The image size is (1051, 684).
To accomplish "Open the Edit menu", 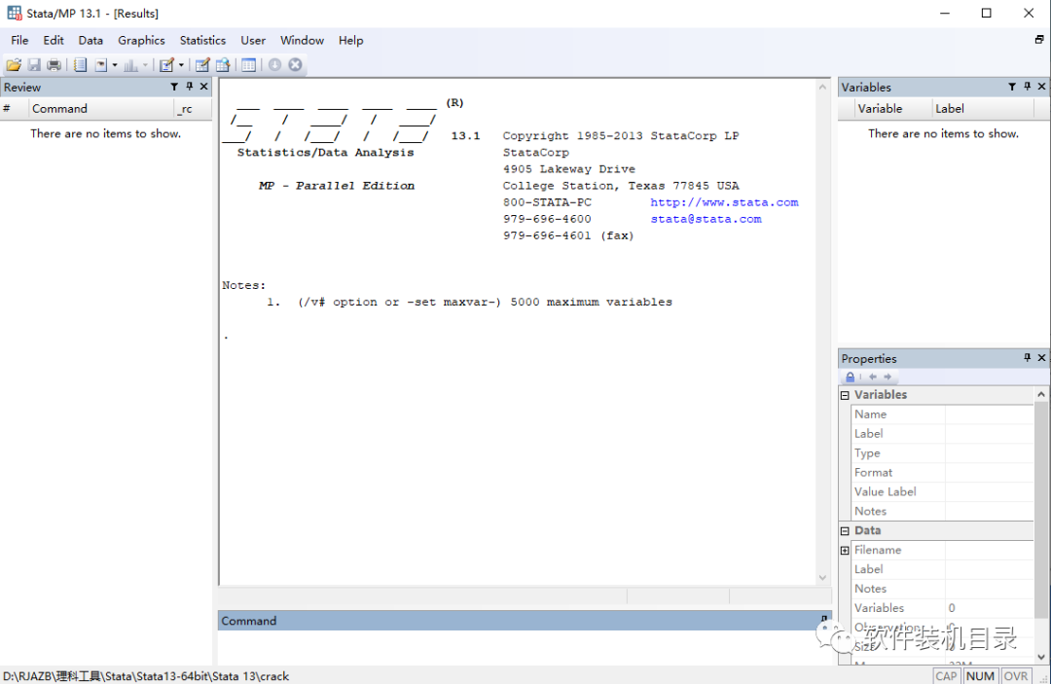I will click(53, 40).
